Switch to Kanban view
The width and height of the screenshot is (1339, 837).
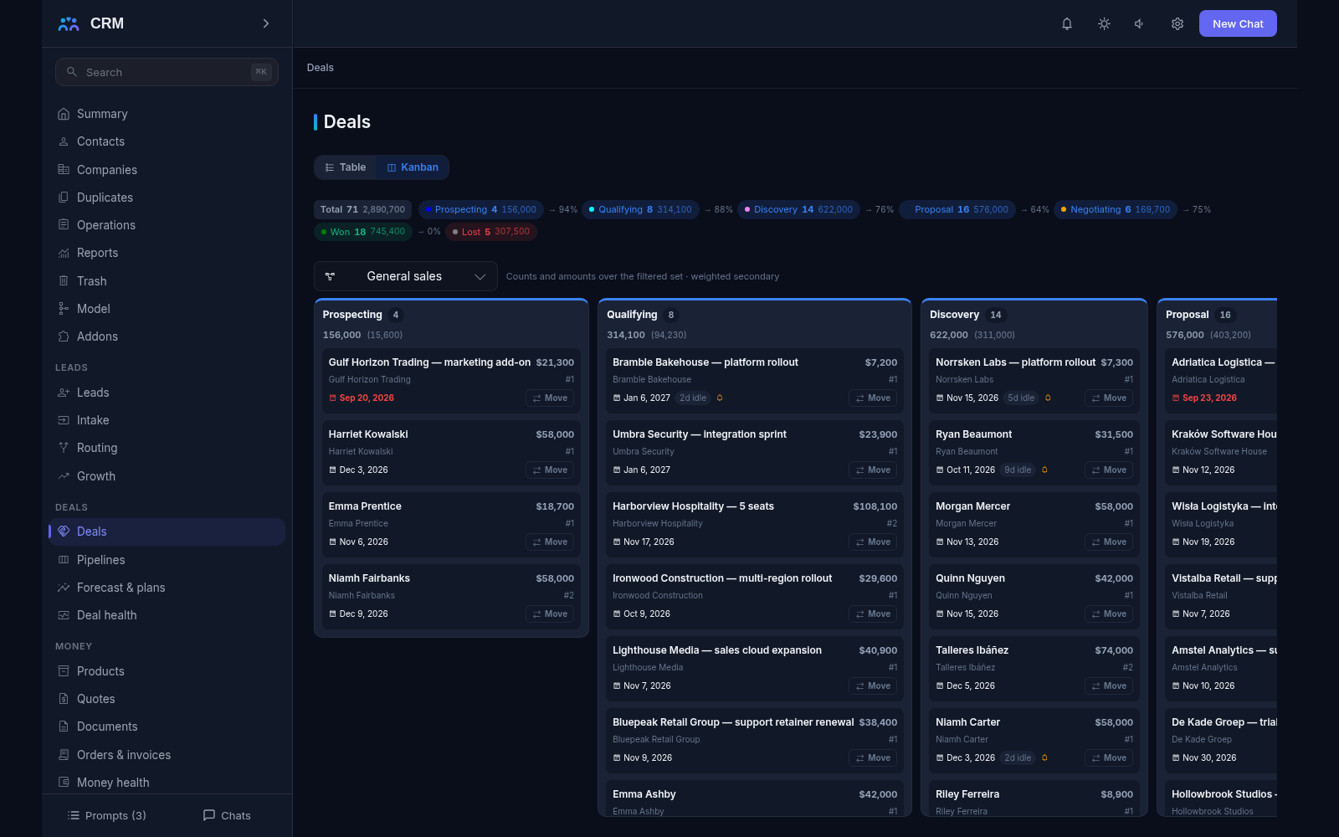click(x=413, y=167)
